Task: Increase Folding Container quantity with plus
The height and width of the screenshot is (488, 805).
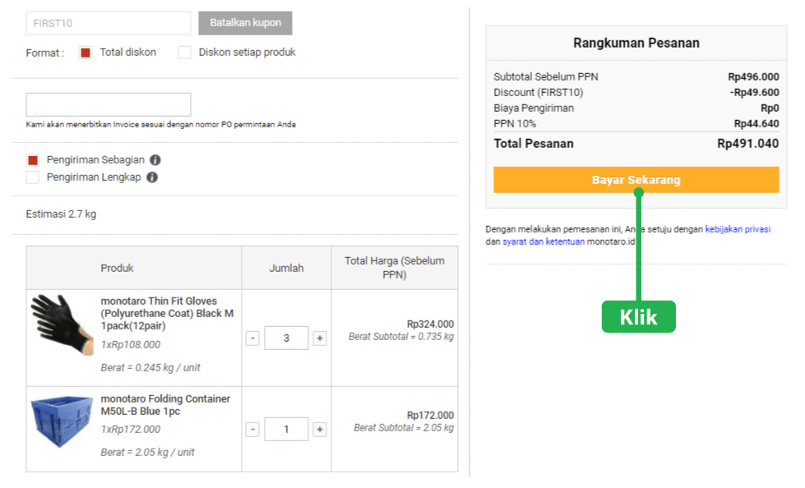Action: (320, 429)
